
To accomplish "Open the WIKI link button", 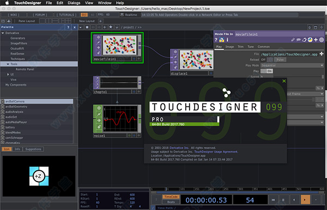I will (14, 15).
